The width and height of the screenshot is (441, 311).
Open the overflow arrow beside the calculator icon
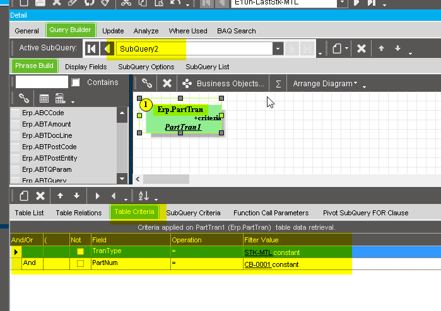73,102
